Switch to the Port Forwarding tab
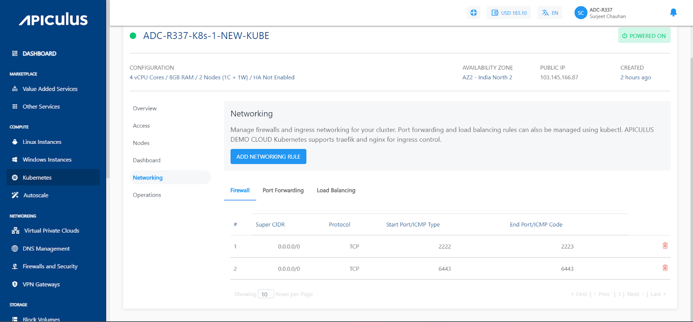Viewport: 693px width, 322px height. 283,190
